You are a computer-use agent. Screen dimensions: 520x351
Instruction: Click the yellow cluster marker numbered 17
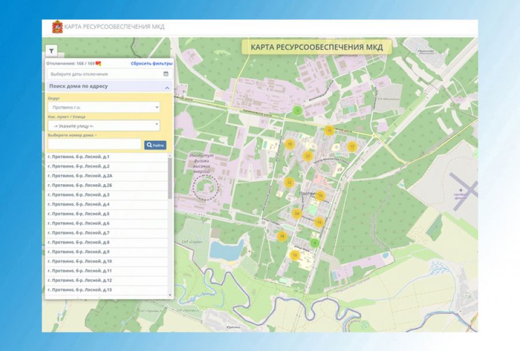(352, 147)
